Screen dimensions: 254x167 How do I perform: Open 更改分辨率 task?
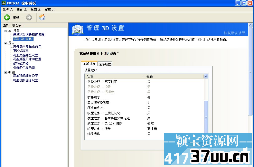pyautogui.click(x=21, y=51)
